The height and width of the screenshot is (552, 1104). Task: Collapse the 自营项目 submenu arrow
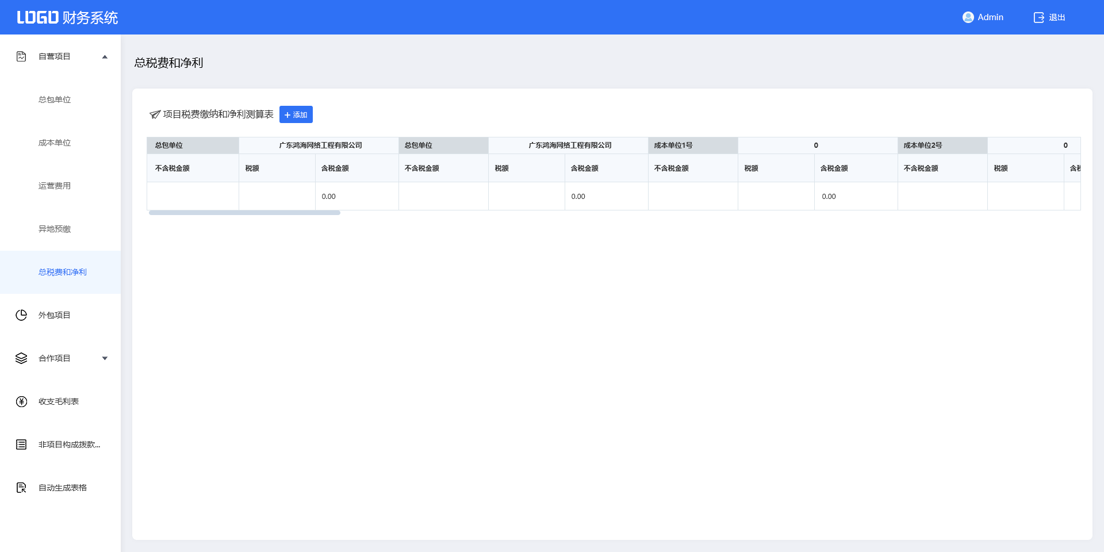tap(105, 56)
